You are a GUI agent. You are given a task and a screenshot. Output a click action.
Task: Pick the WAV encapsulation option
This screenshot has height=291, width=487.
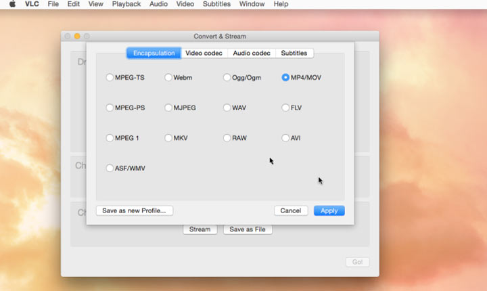(227, 108)
